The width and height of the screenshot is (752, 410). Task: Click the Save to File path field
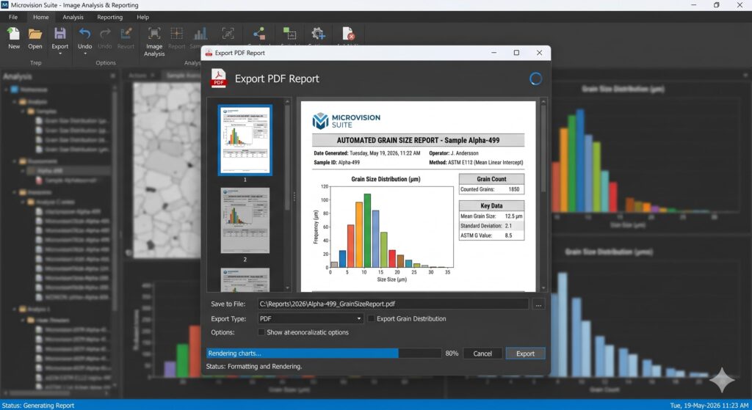click(x=393, y=304)
